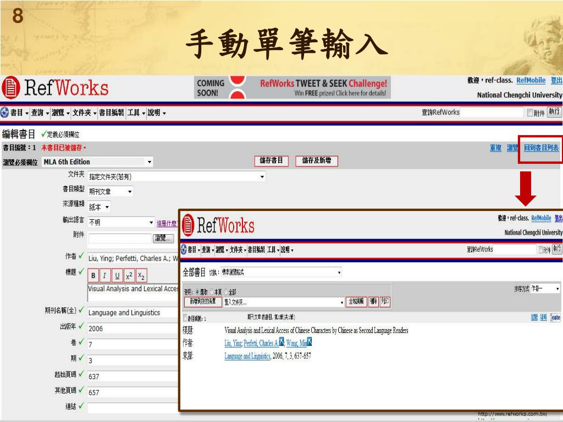This screenshot has height=422, width=563.
Task: Check the 附件 box in the reference list window
Action: pos(541,250)
